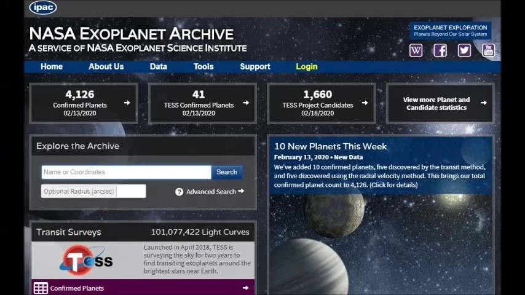Screen dimensions: 525x295
Task: Open the Wikipedia W icon link
Action: [x=416, y=50]
